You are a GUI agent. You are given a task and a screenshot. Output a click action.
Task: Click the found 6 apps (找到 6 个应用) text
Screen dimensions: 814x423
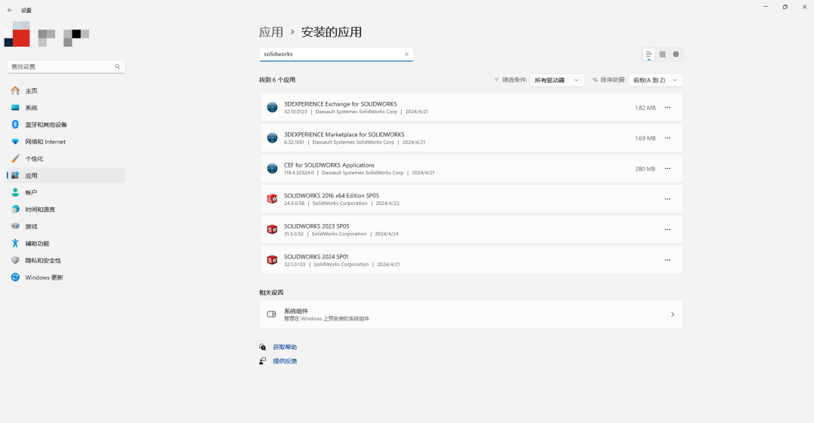(x=277, y=80)
